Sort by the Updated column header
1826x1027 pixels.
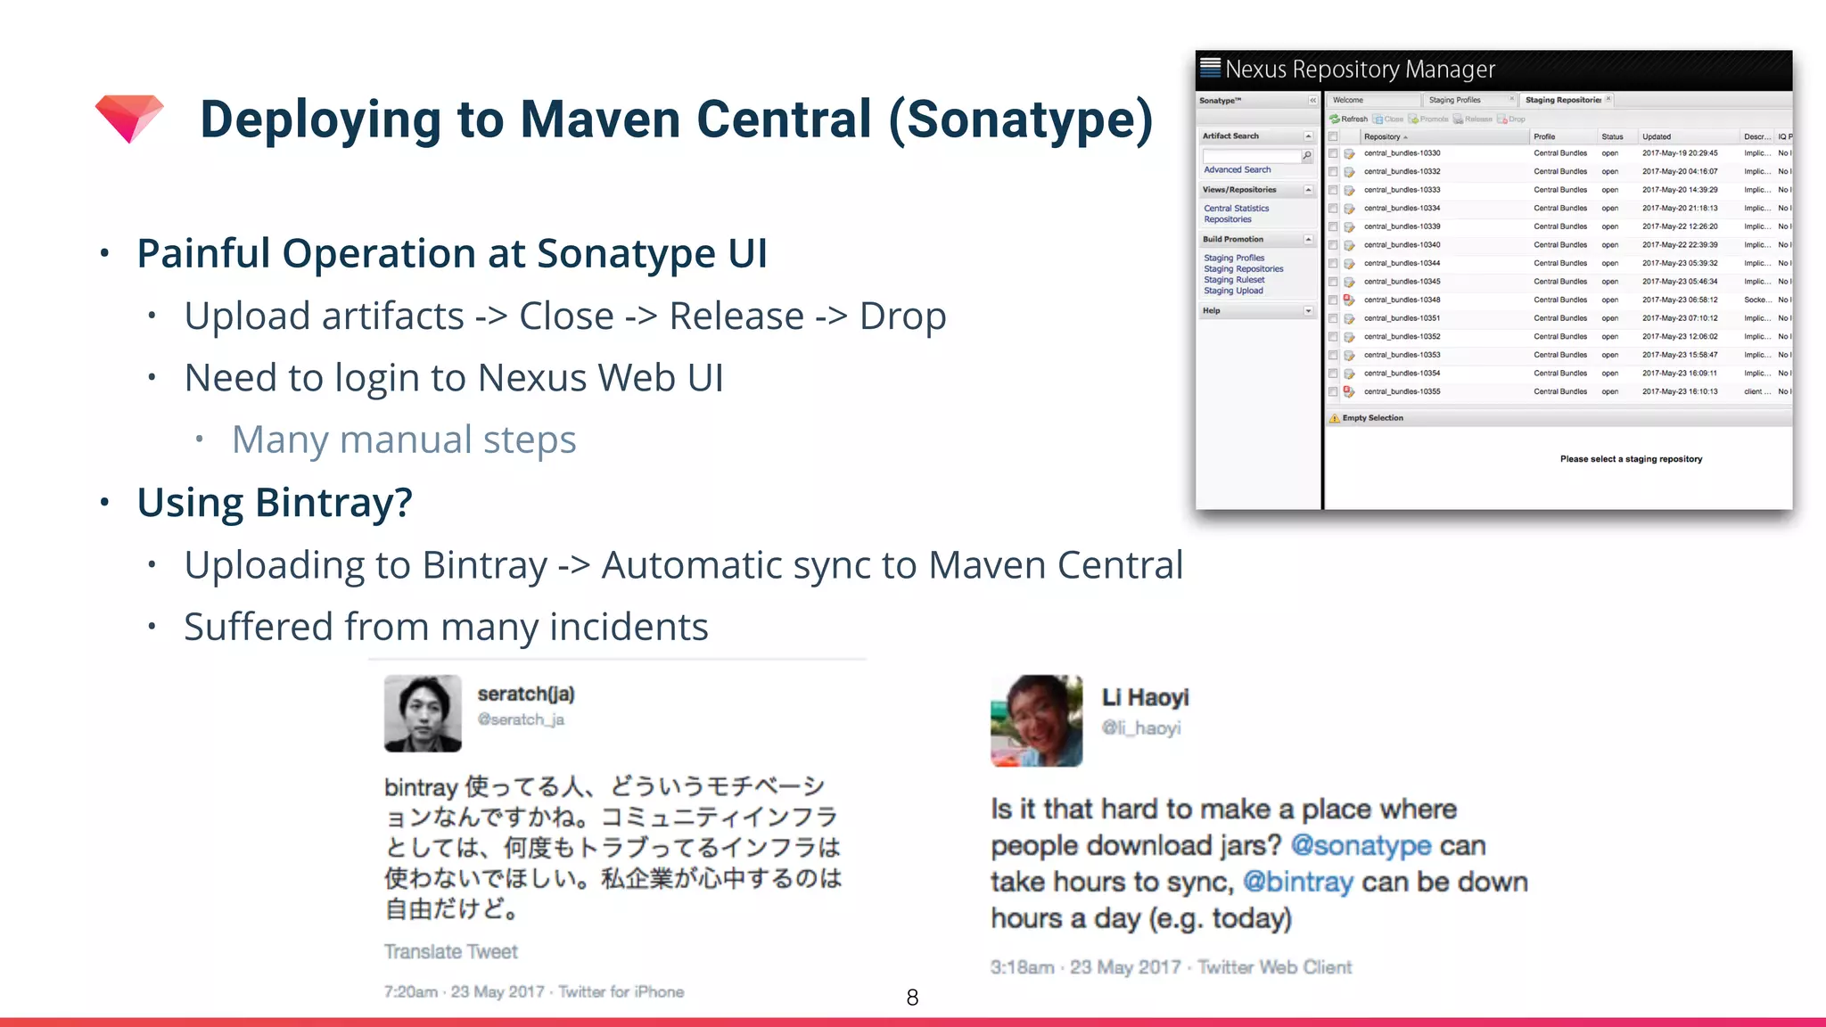click(x=1690, y=136)
